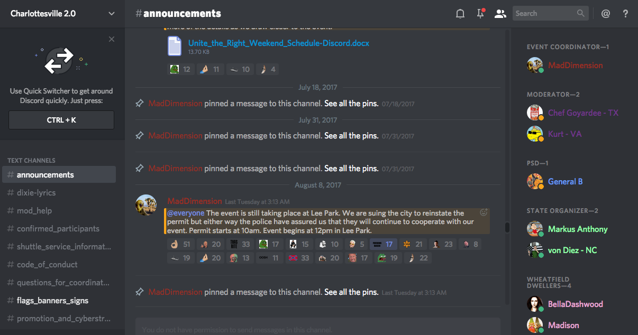This screenshot has width=638, height=335.
Task: Toggle the member list icon
Action: 500,14
